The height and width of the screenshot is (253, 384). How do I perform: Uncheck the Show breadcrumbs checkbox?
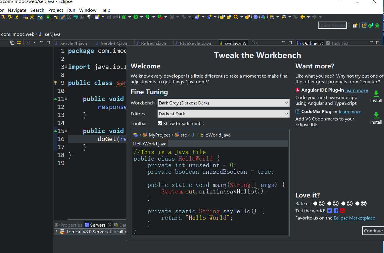tap(160, 123)
